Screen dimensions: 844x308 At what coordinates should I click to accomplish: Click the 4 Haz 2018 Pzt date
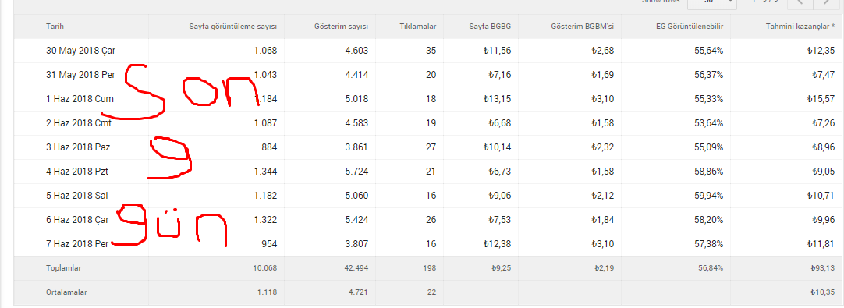point(79,172)
